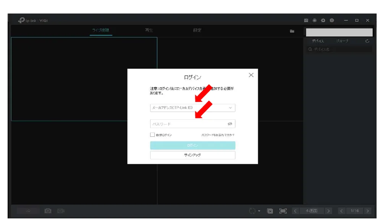The width and height of the screenshot is (382, 220).
Task: Toggle the stream quality button in bottom bar
Action: [x=28, y=211]
